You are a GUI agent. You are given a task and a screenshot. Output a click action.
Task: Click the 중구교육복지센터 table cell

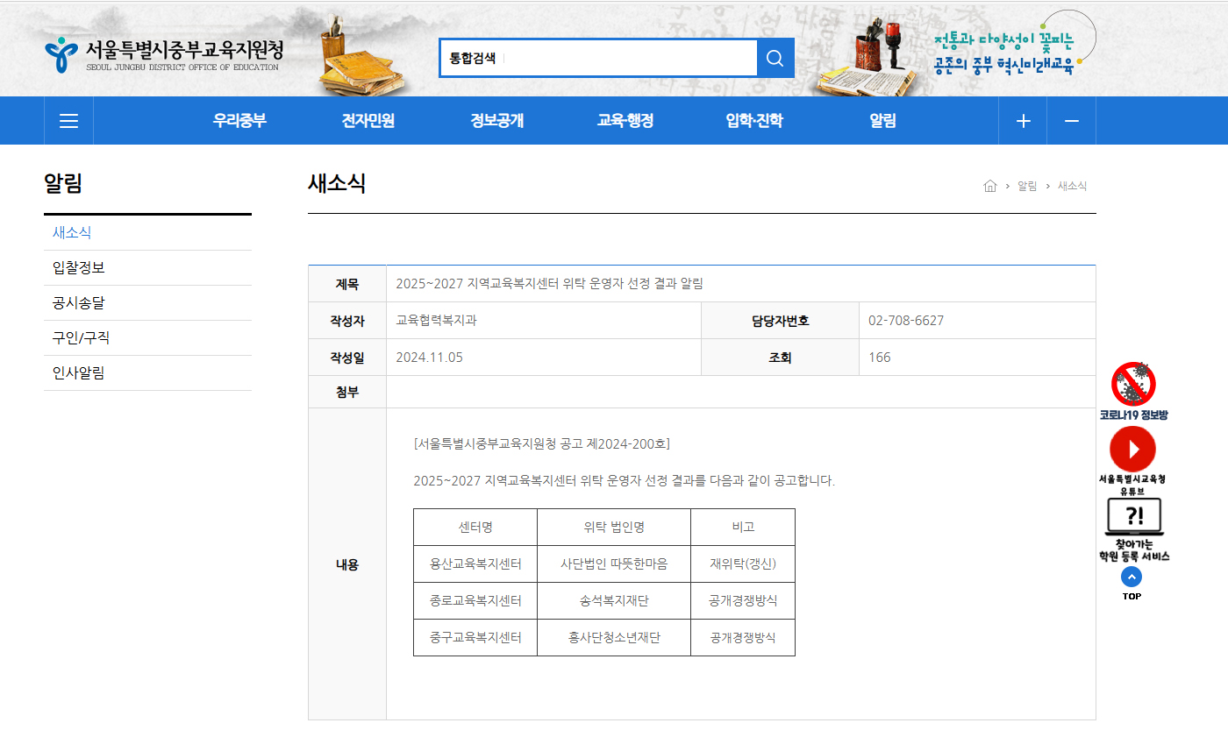coord(475,638)
